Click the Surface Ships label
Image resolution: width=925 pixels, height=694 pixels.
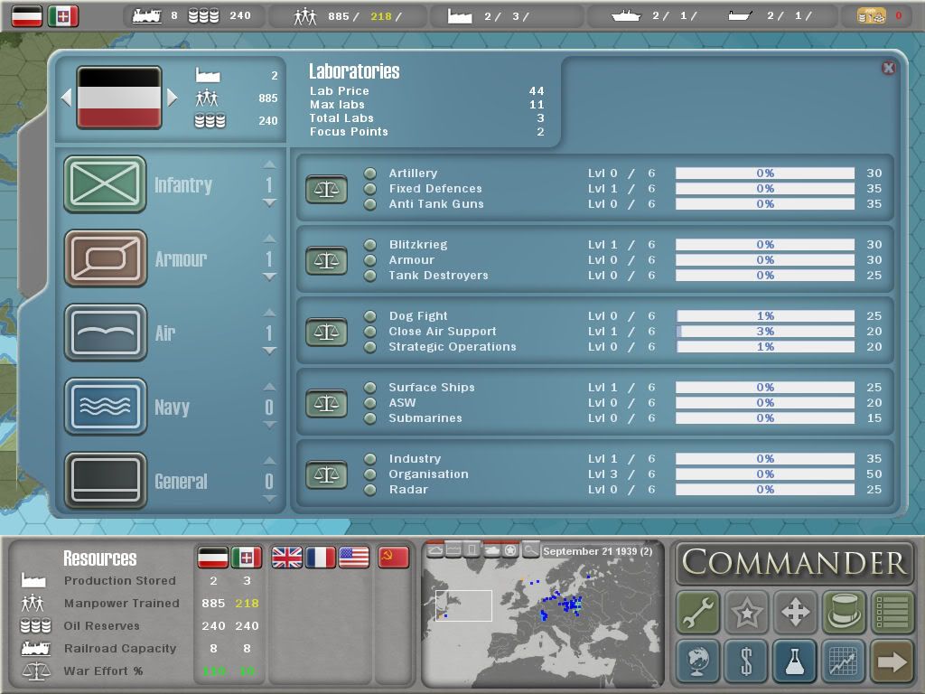431,388
